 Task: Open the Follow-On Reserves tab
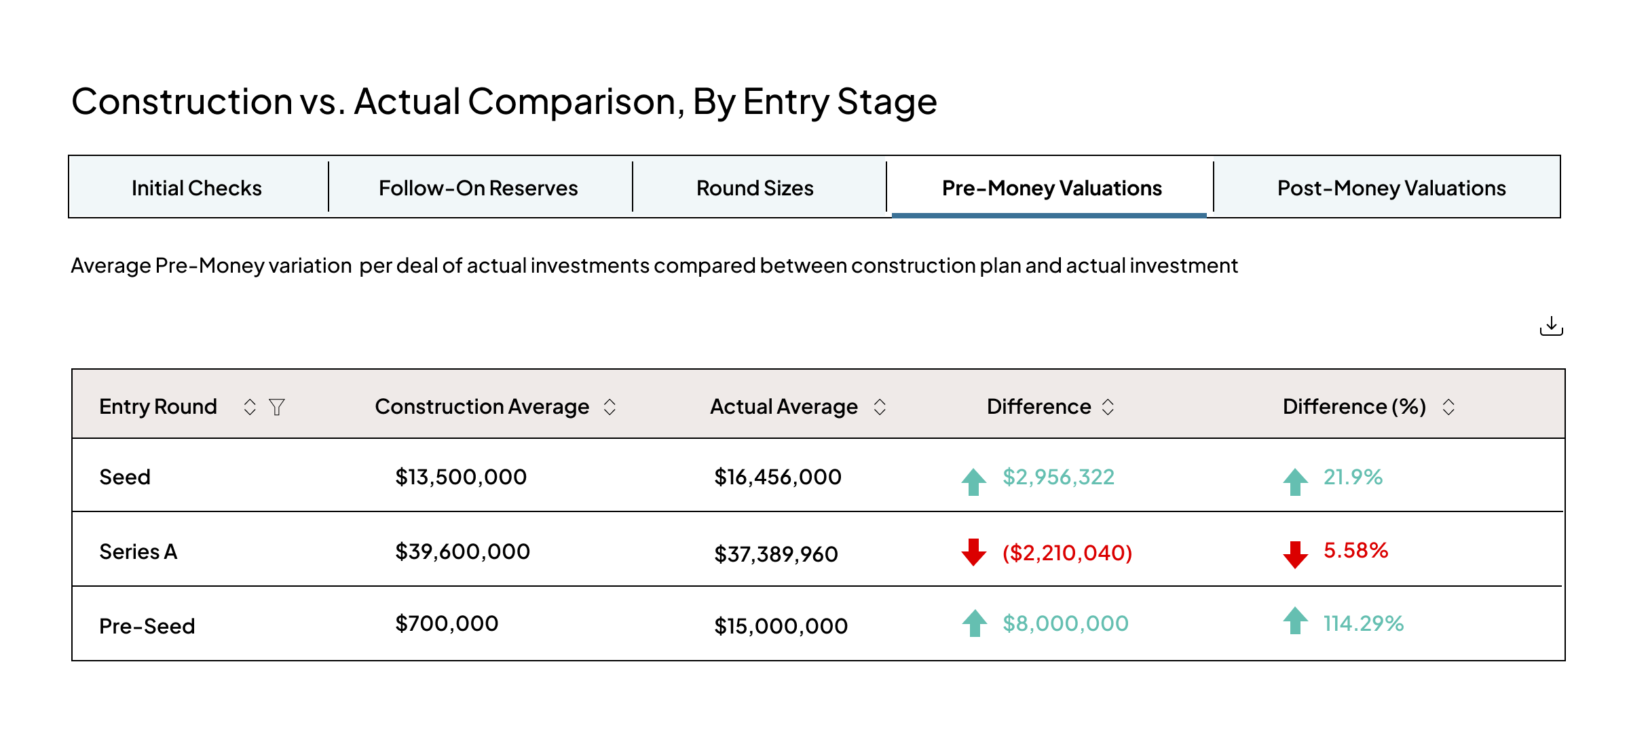pos(478,188)
